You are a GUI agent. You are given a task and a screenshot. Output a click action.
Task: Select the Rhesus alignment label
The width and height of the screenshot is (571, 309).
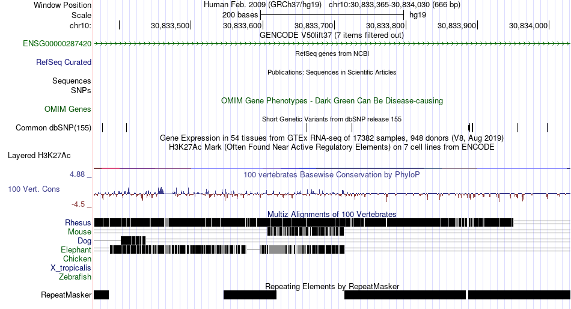(x=78, y=222)
